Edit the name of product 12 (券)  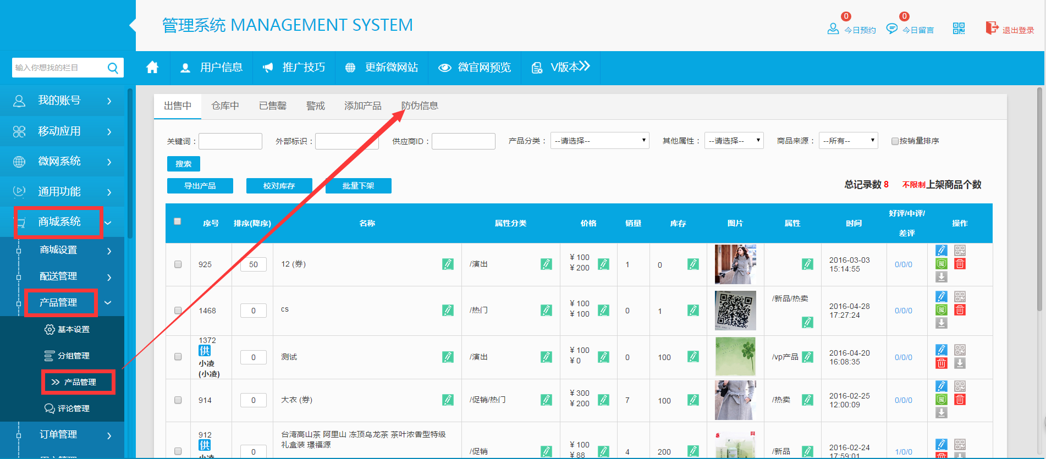448,264
